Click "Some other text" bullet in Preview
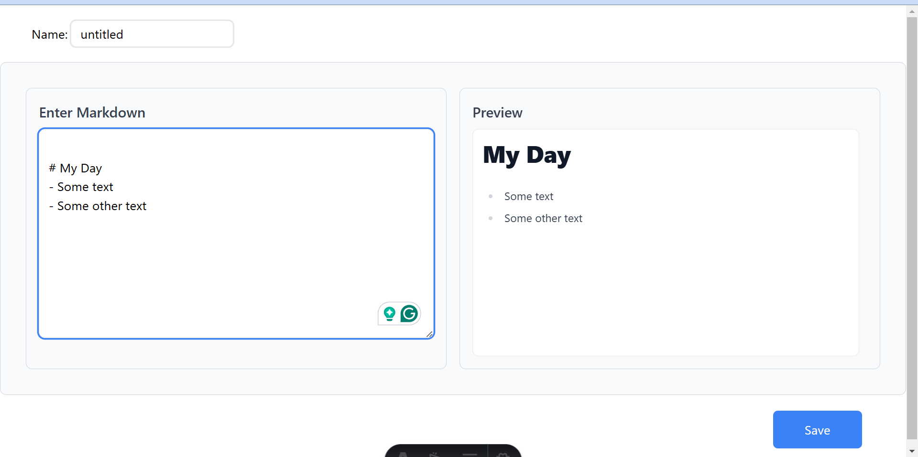The image size is (918, 457). [543, 218]
